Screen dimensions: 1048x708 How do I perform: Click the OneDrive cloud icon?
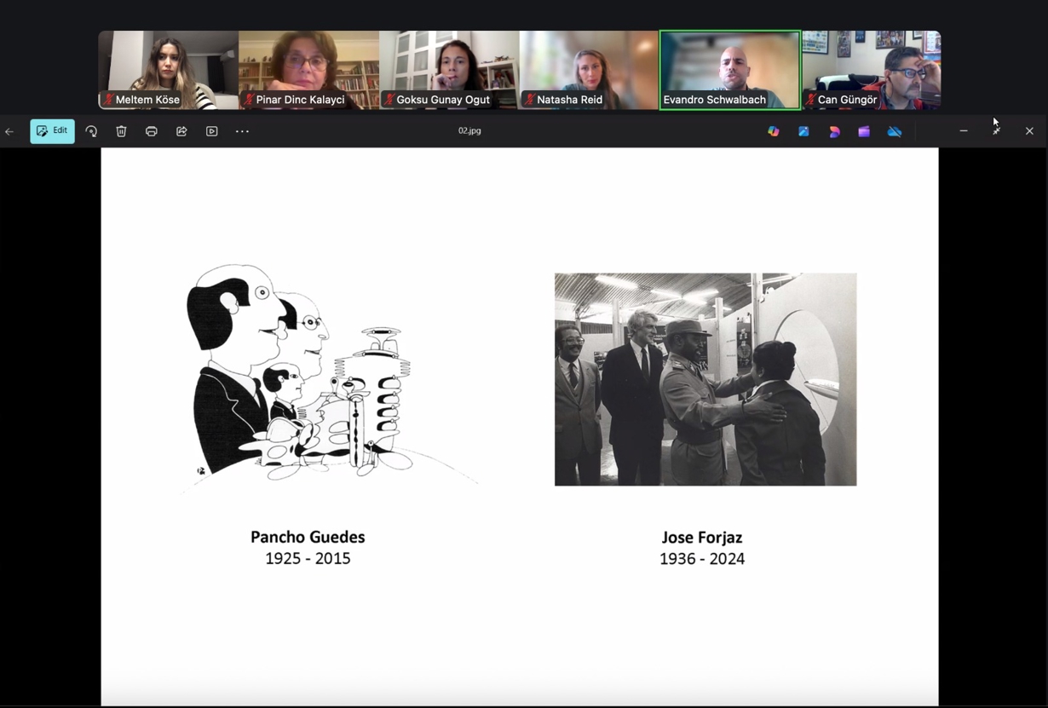coord(894,131)
